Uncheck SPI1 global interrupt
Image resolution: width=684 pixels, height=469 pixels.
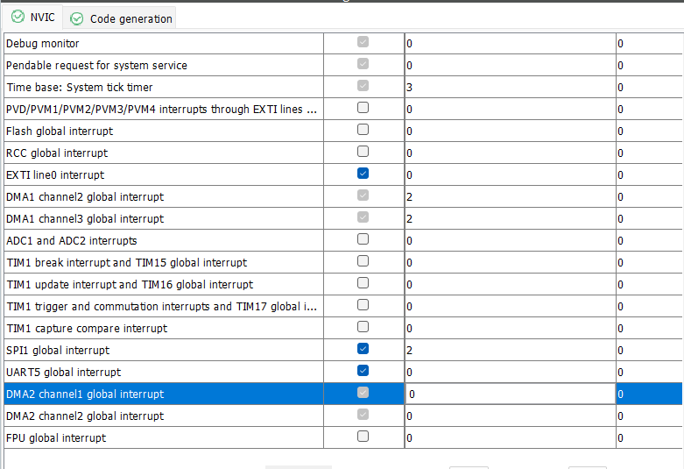pyautogui.click(x=363, y=349)
